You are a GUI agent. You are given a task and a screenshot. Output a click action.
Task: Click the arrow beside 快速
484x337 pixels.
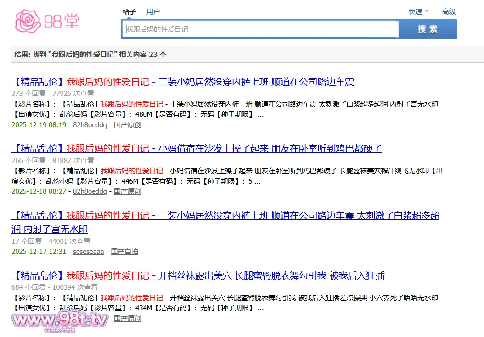[x=427, y=12]
